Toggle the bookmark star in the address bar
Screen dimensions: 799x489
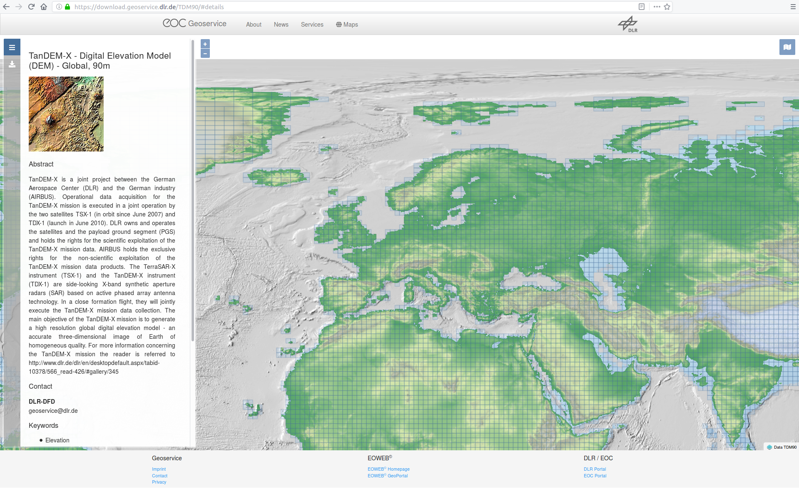667,7
